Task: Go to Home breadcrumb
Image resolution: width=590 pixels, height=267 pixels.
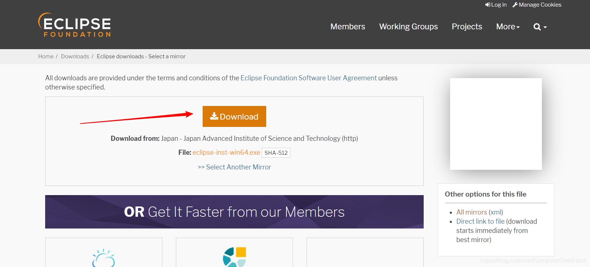Action: [x=46, y=56]
